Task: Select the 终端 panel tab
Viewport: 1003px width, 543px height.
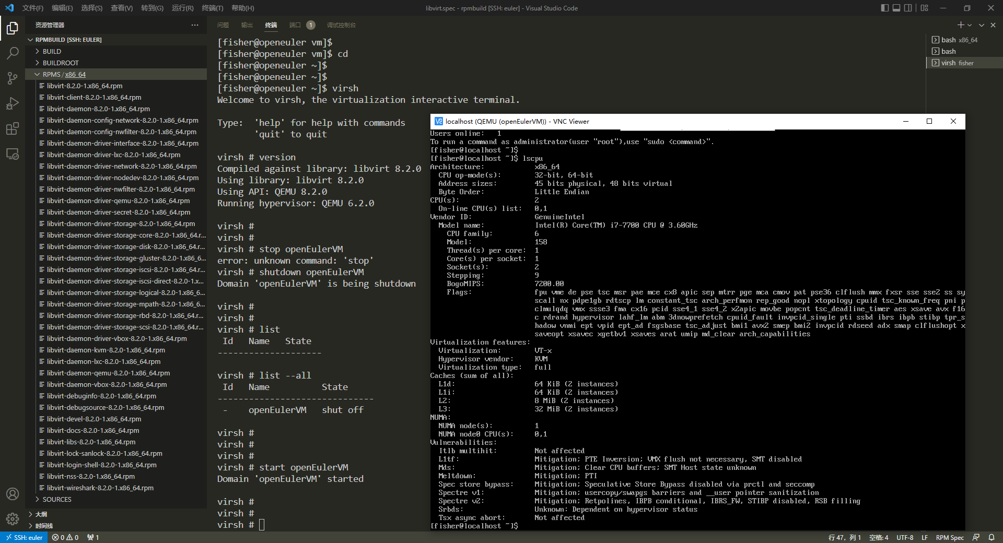Action: 271,25
